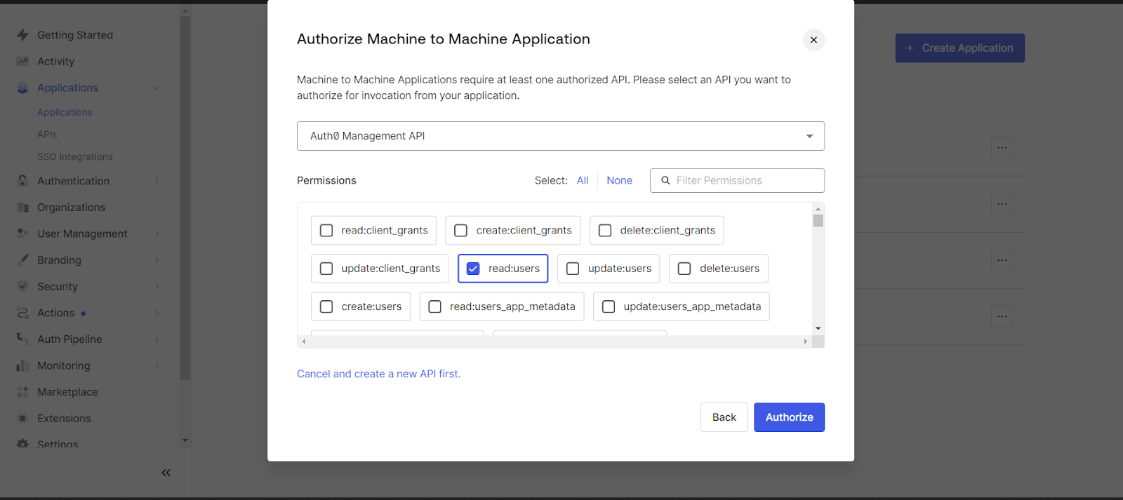This screenshot has width=1123, height=500.
Task: Check the update:client_grants permission
Action: click(x=326, y=269)
